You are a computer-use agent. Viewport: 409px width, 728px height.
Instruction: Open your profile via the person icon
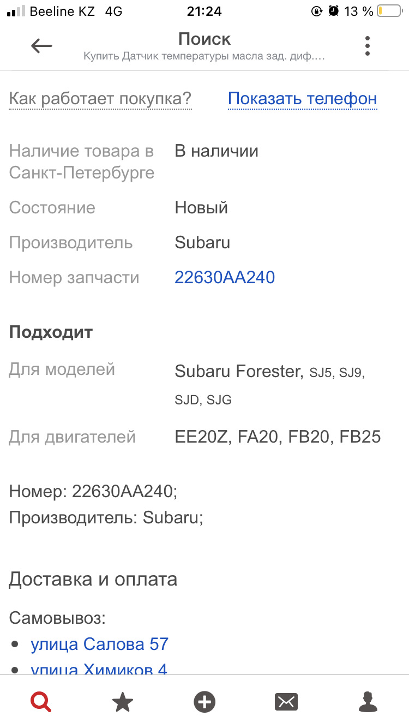pyautogui.click(x=368, y=701)
